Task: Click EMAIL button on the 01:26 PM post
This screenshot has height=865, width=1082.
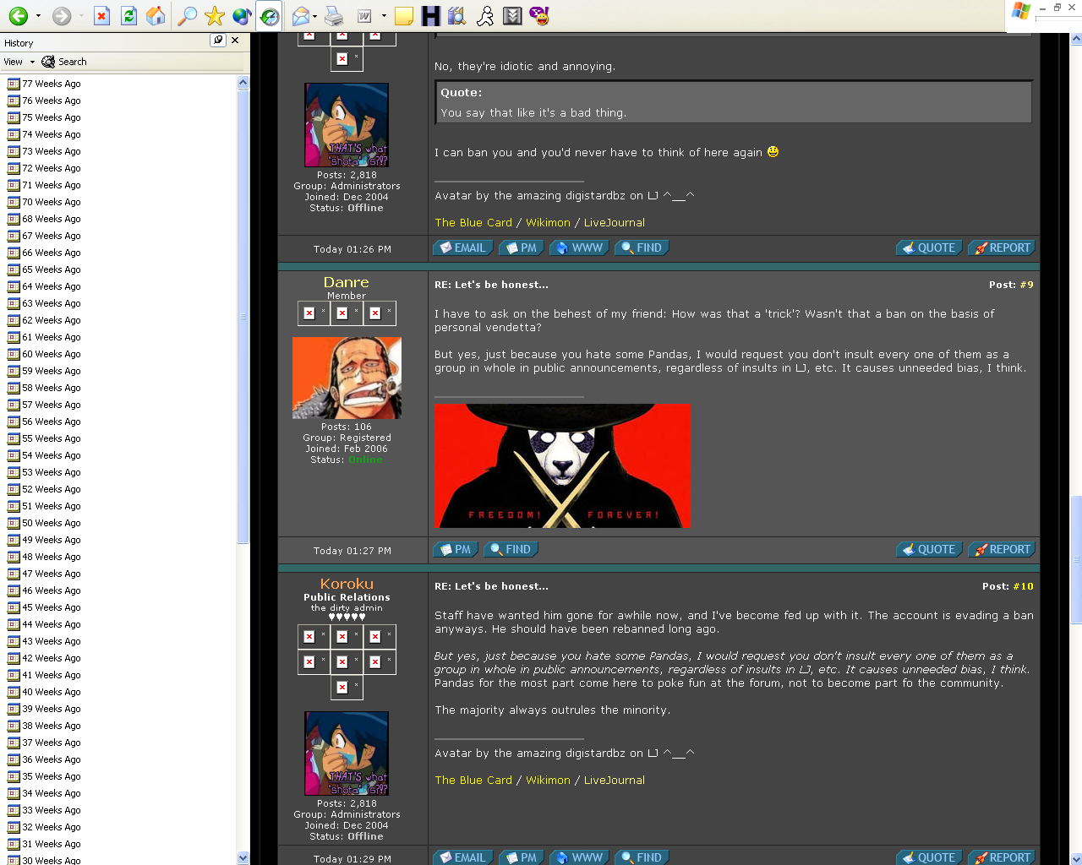Action: click(x=463, y=248)
